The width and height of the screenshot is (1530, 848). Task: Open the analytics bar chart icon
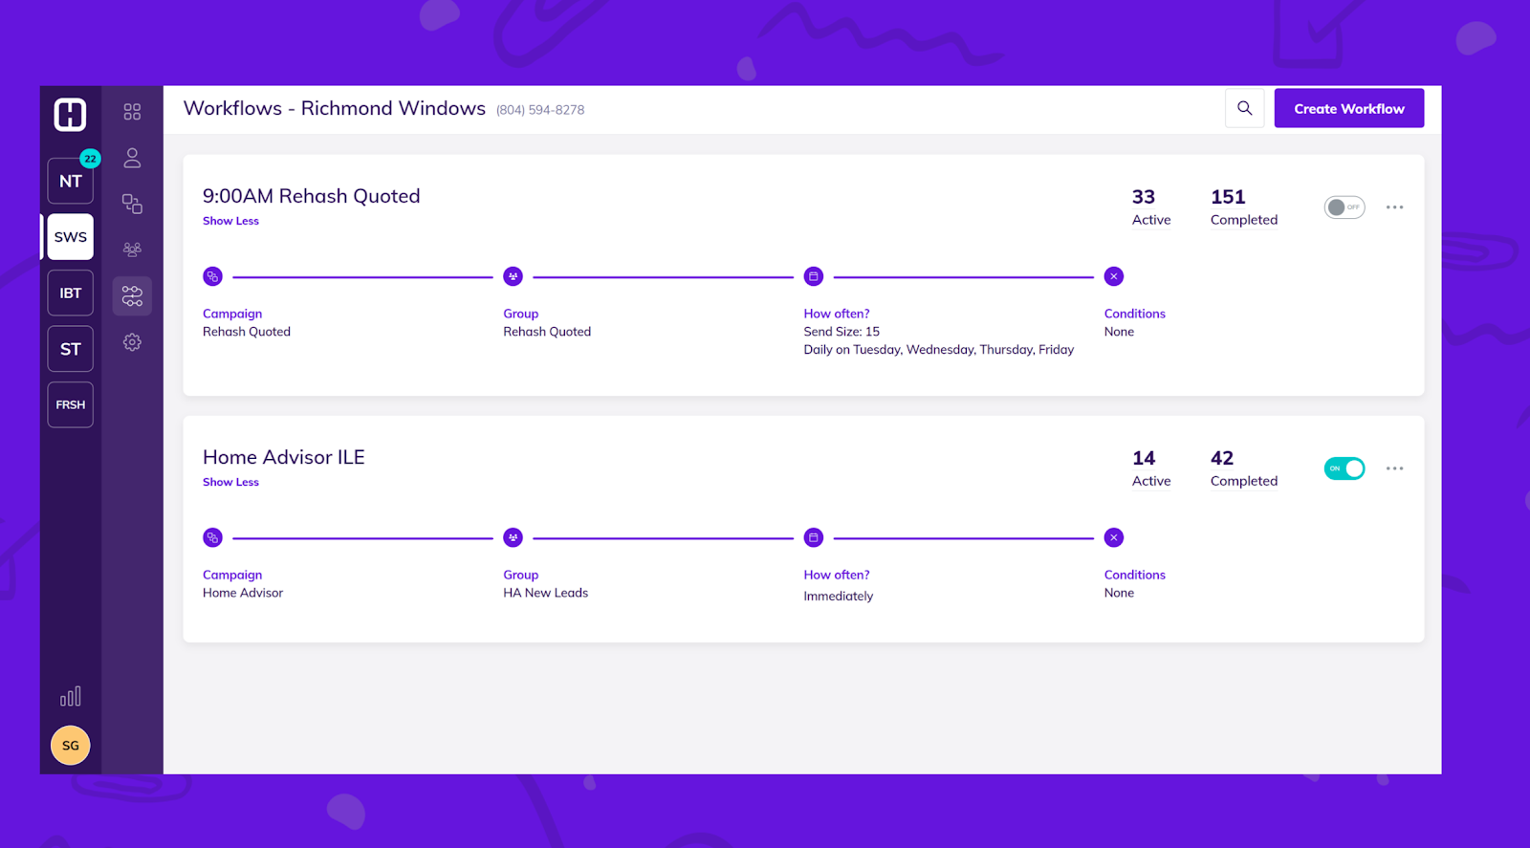pos(70,696)
